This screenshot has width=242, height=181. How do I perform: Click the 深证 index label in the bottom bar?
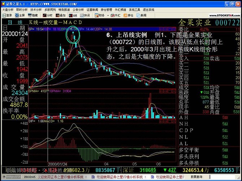(x=129, y=170)
